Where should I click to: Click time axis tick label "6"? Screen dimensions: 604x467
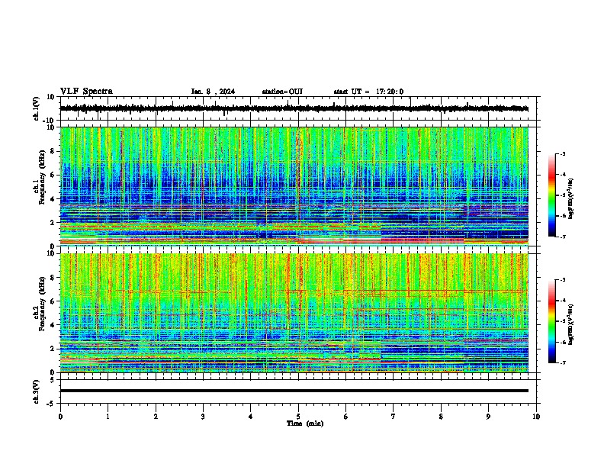[x=345, y=417]
